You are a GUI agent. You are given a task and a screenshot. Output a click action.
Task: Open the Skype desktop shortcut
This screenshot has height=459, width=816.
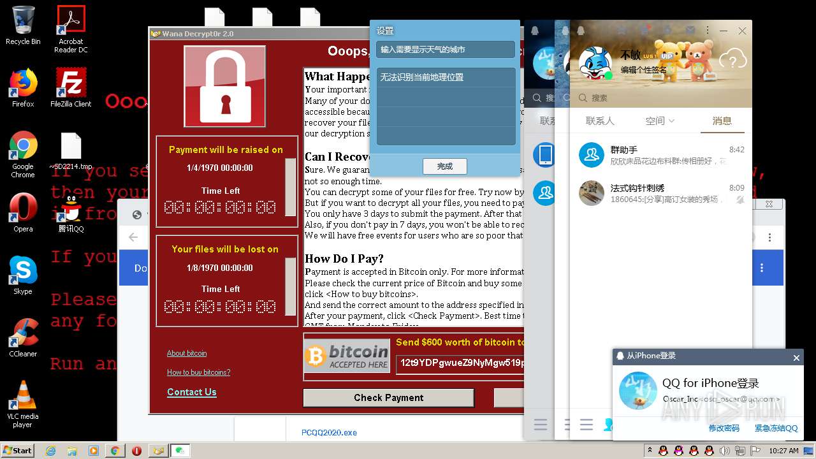(x=23, y=275)
